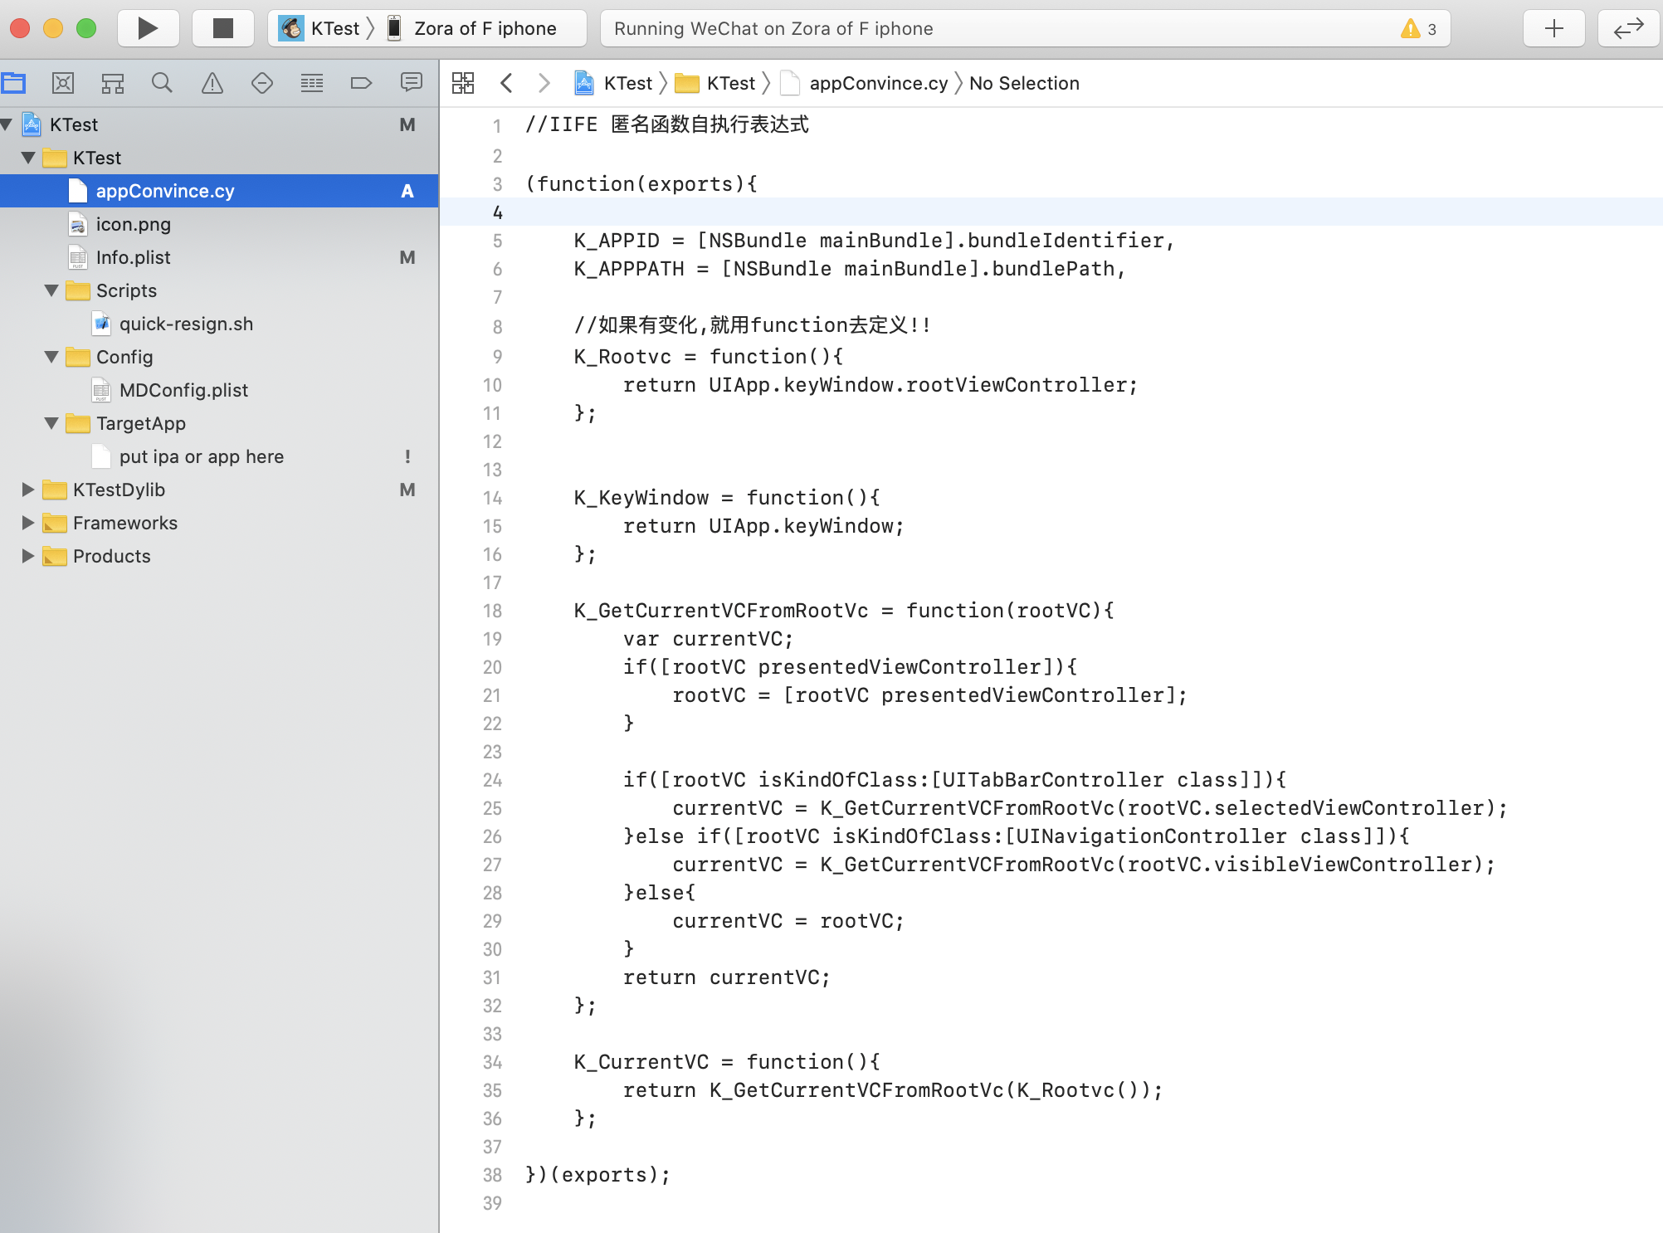Viewport: 1663px width, 1233px height.
Task: Open the Symbol navigator icon
Action: point(113,83)
